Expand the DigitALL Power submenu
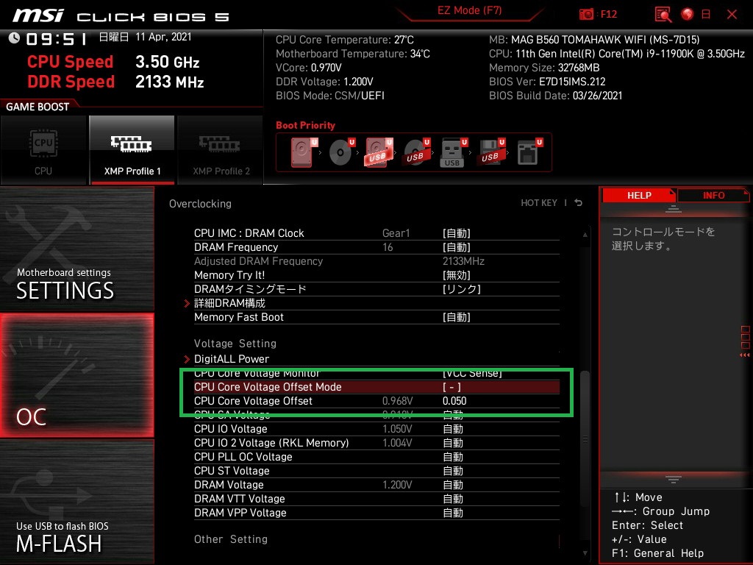 click(x=232, y=359)
